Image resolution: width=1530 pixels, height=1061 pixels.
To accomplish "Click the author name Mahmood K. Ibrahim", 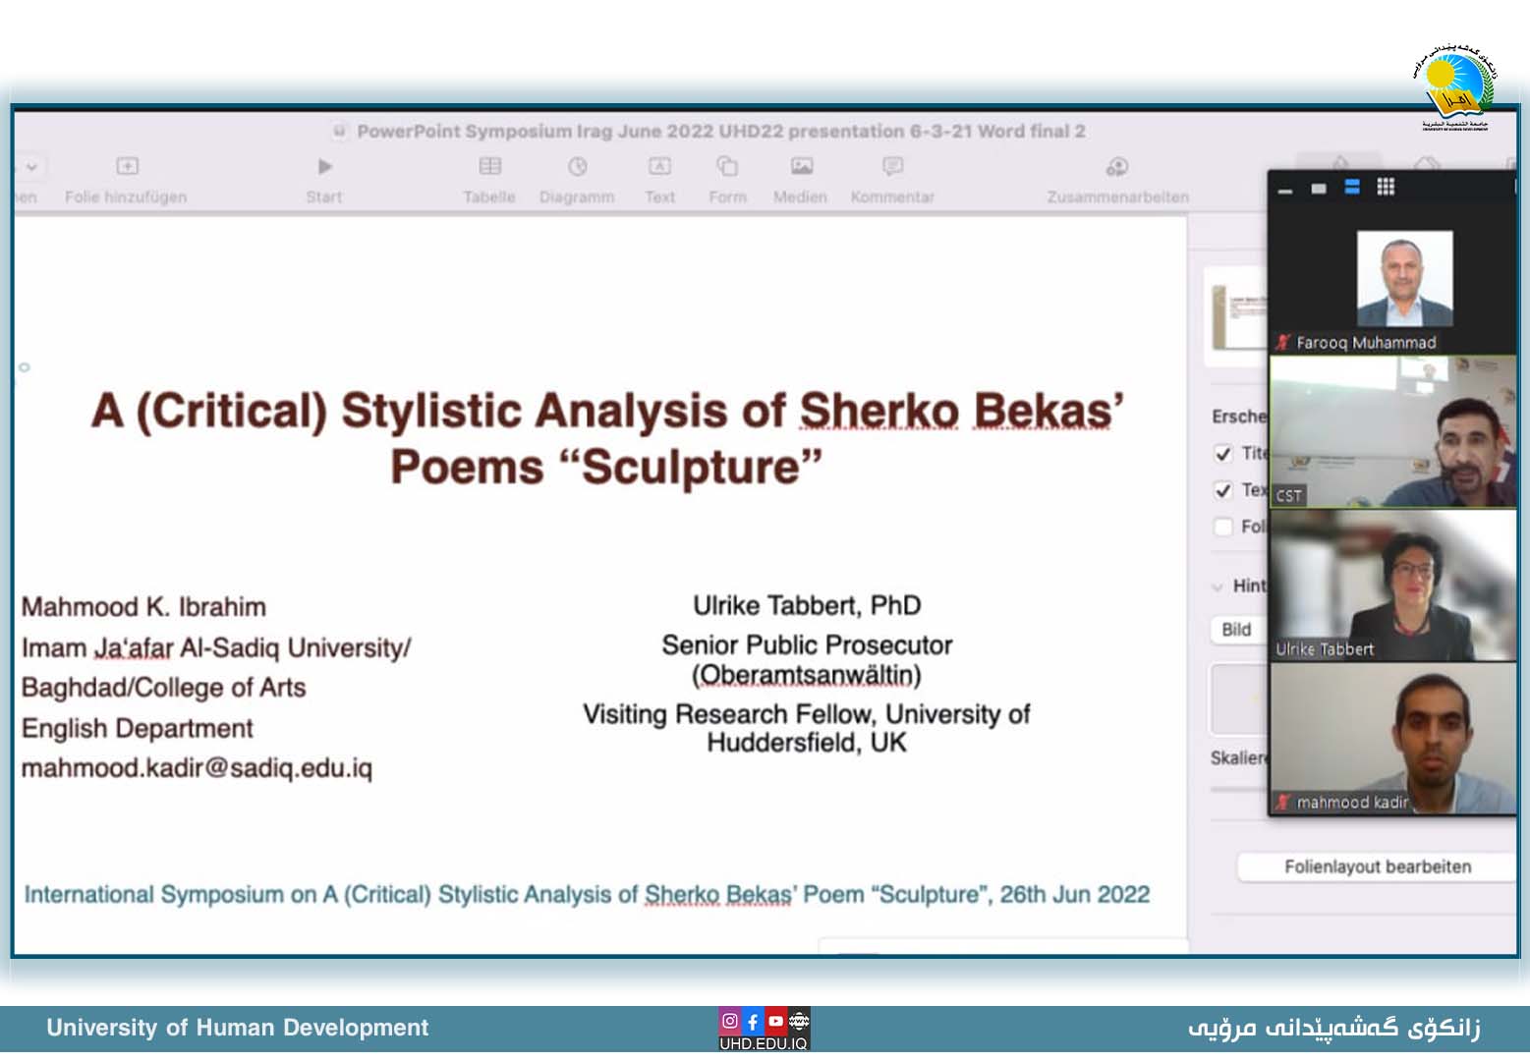I will [x=143, y=607].
